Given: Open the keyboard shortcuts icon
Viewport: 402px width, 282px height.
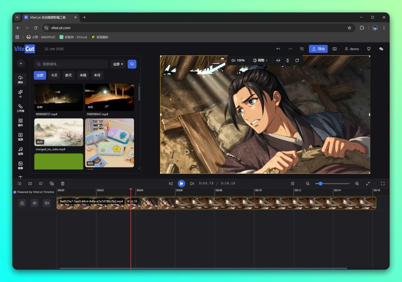Looking at the screenshot, I should coord(335,49).
